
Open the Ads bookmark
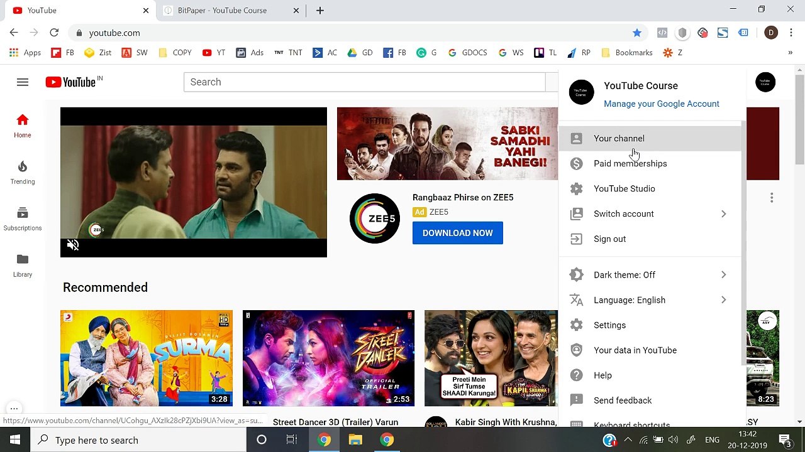click(x=250, y=53)
